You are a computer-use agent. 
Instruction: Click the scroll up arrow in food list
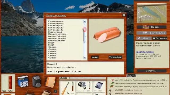[x=85, y=22]
